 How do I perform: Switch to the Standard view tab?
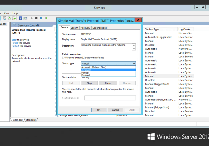(31, 120)
